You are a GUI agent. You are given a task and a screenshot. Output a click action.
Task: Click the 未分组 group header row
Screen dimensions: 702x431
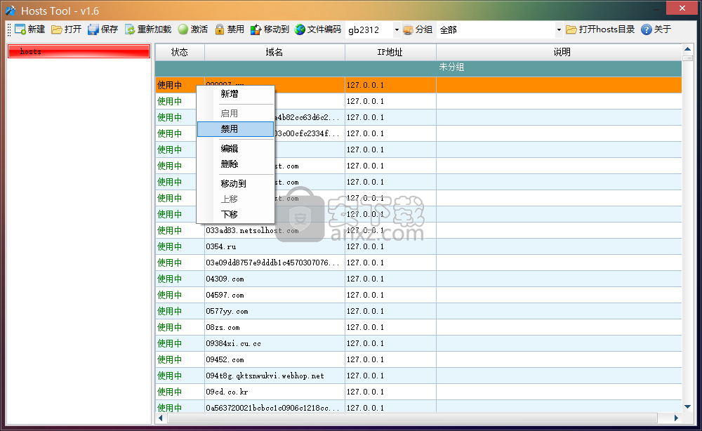418,67
